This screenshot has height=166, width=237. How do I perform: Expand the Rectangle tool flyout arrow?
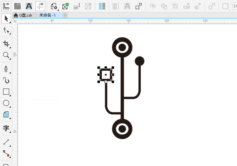[x=10, y=96]
